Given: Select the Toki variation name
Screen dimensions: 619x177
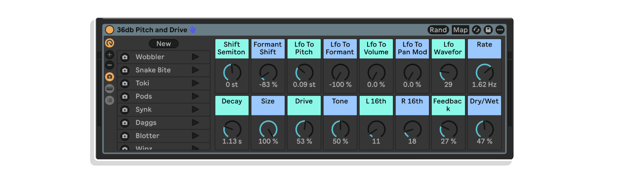Looking at the screenshot, I should coord(142,83).
